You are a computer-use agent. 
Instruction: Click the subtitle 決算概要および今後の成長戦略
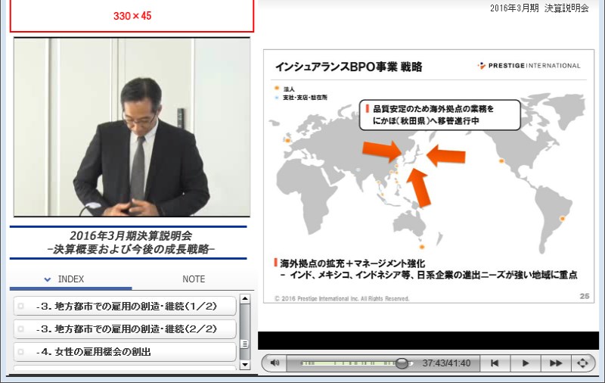(131, 250)
